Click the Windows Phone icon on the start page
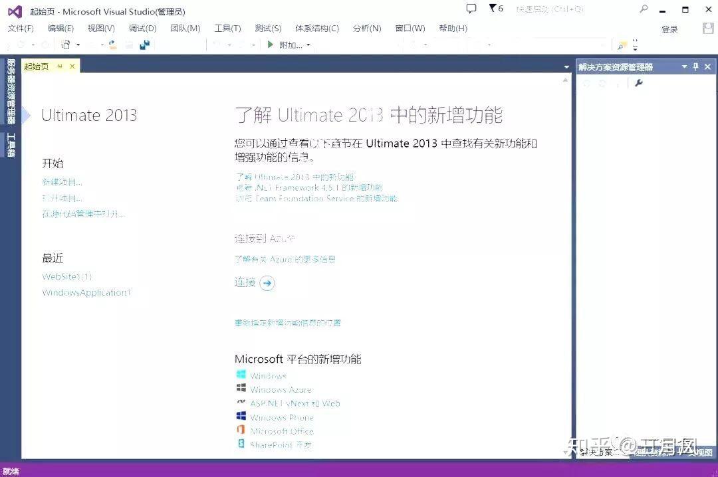This screenshot has width=718, height=477. 241,417
